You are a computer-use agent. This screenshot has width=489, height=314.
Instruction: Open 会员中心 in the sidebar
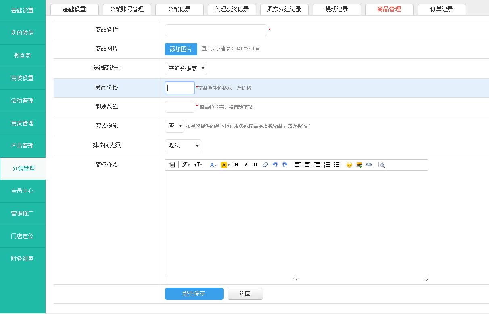[23, 191]
